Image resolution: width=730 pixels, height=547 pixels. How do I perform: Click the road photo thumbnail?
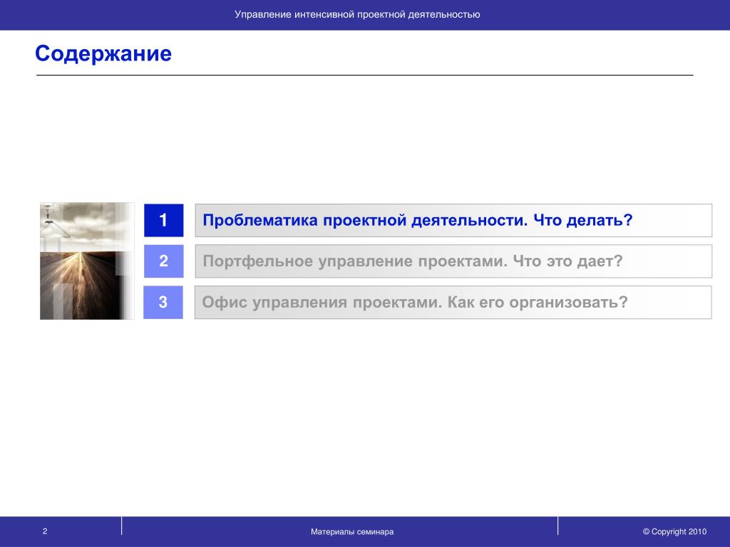point(87,261)
